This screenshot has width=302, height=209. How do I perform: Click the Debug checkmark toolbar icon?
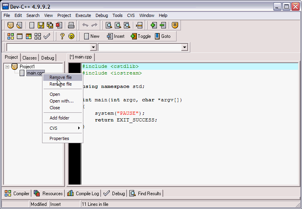[47, 36]
